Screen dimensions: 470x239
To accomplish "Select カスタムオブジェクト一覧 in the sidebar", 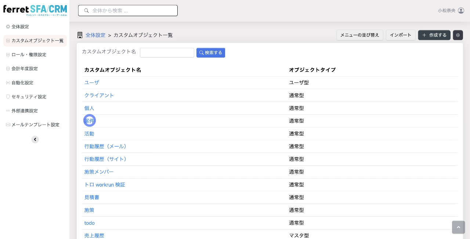I will 35,41.
